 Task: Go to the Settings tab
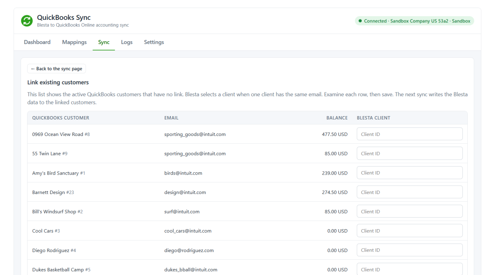pyautogui.click(x=154, y=42)
